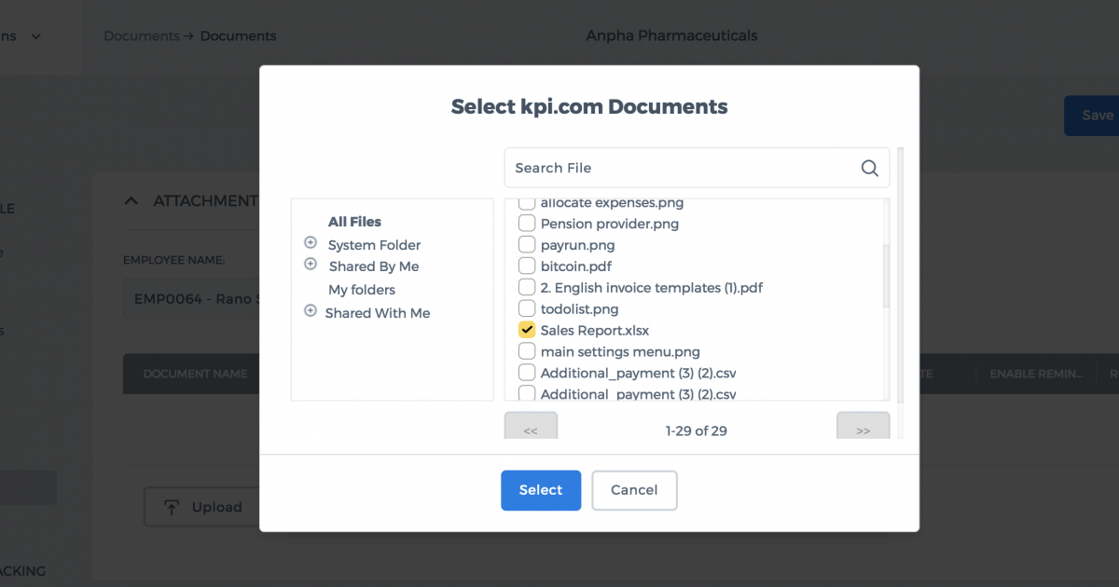
Task: Expand the Shared With Me node
Action: (x=311, y=311)
